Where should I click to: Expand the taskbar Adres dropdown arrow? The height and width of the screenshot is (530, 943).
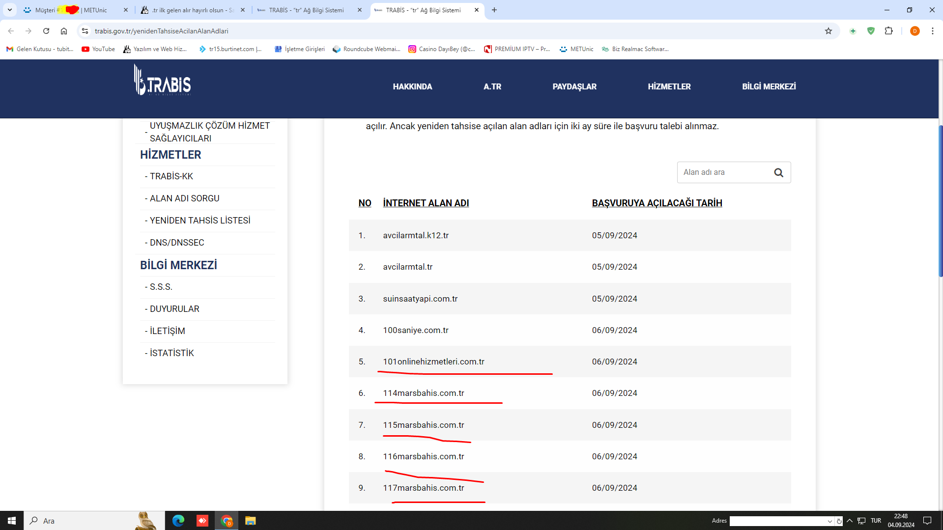click(830, 521)
